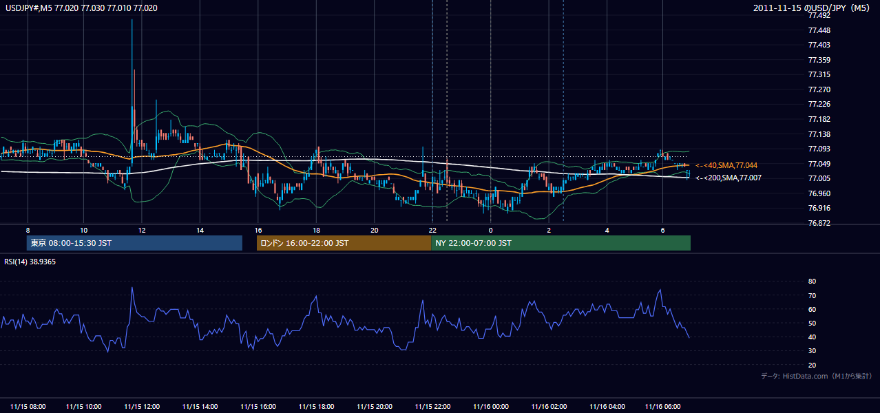Click the 11/16 00:00 bottom time label

click(491, 407)
